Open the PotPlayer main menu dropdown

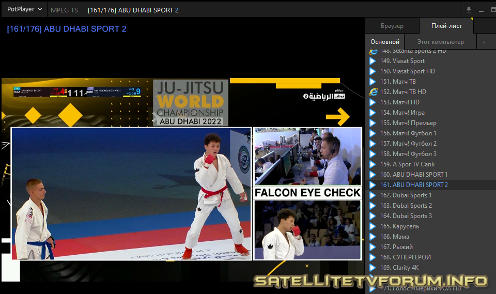24,9
